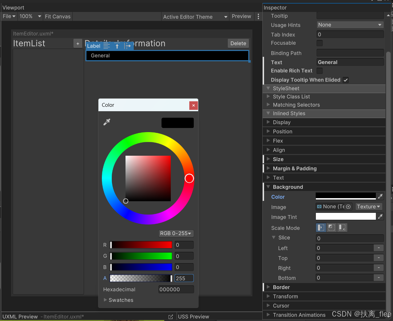Image resolution: width=393 pixels, height=321 pixels.
Task: Toggle the Focusable checkbox
Action: (319, 43)
